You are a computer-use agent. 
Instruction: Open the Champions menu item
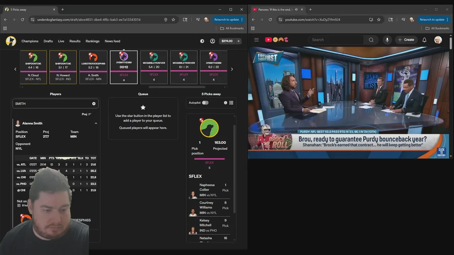point(30,41)
